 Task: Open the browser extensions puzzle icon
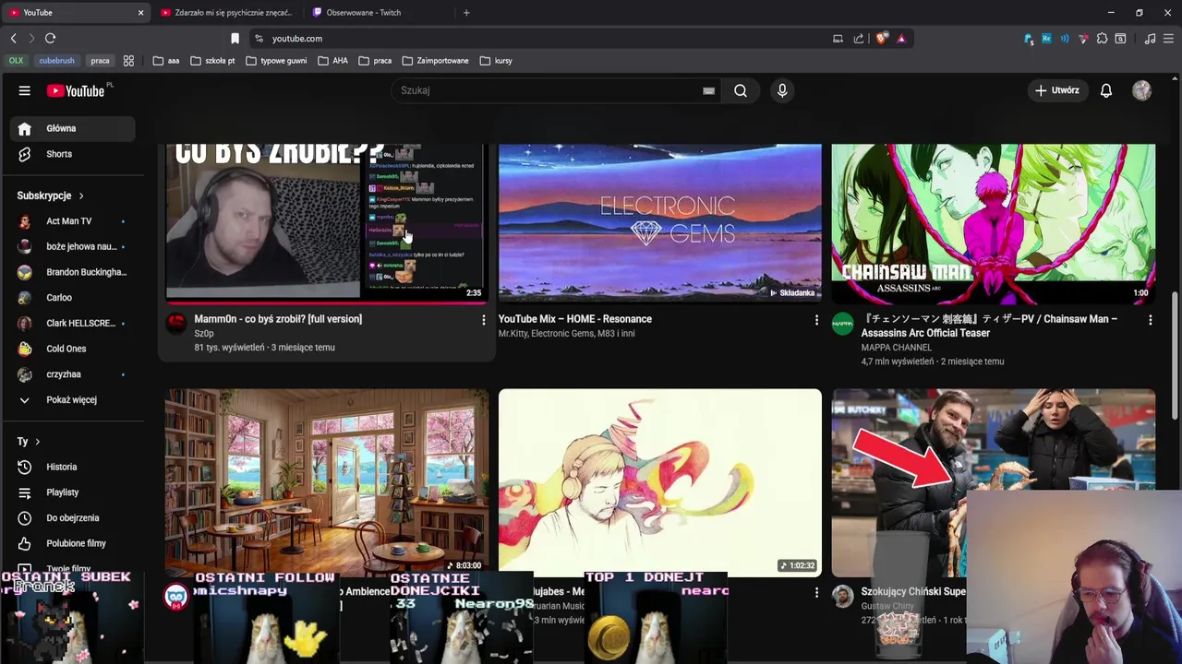[1102, 38]
